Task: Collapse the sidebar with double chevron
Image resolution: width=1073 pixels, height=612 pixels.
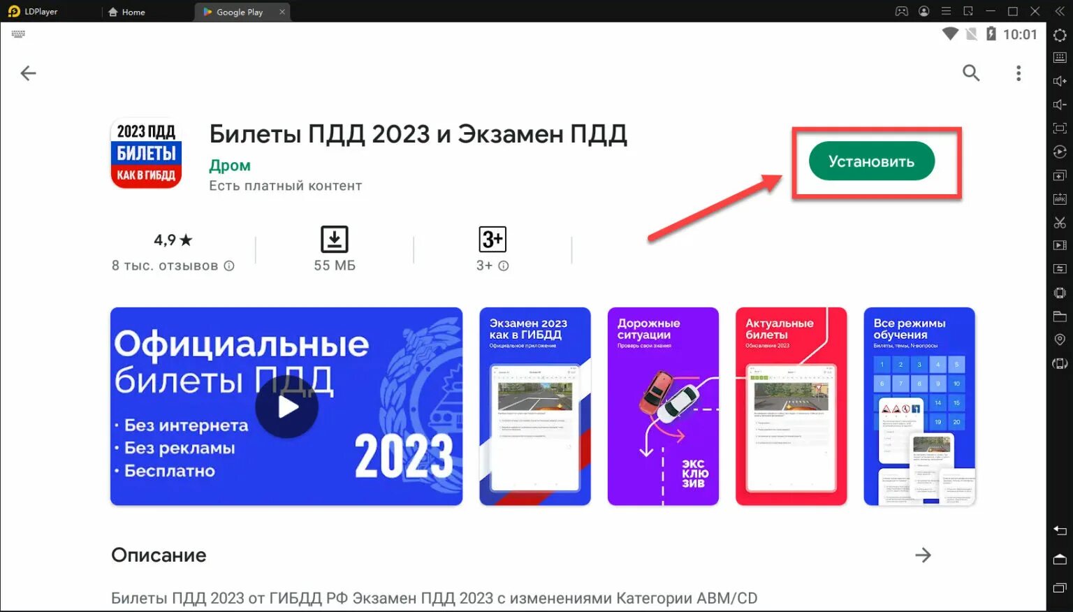Action: tap(1060, 11)
